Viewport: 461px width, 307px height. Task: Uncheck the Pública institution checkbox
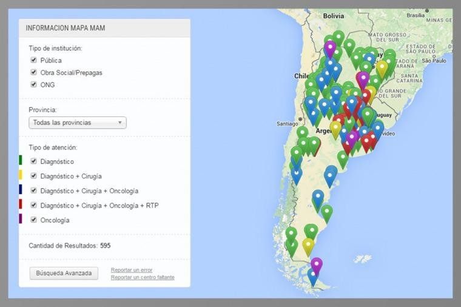tap(34, 61)
